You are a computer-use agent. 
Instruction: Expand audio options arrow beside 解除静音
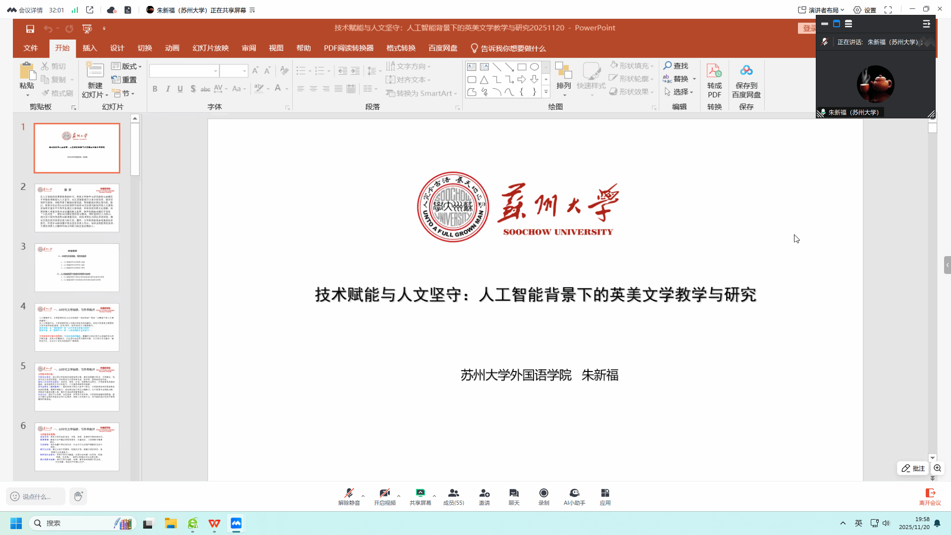pos(363,496)
